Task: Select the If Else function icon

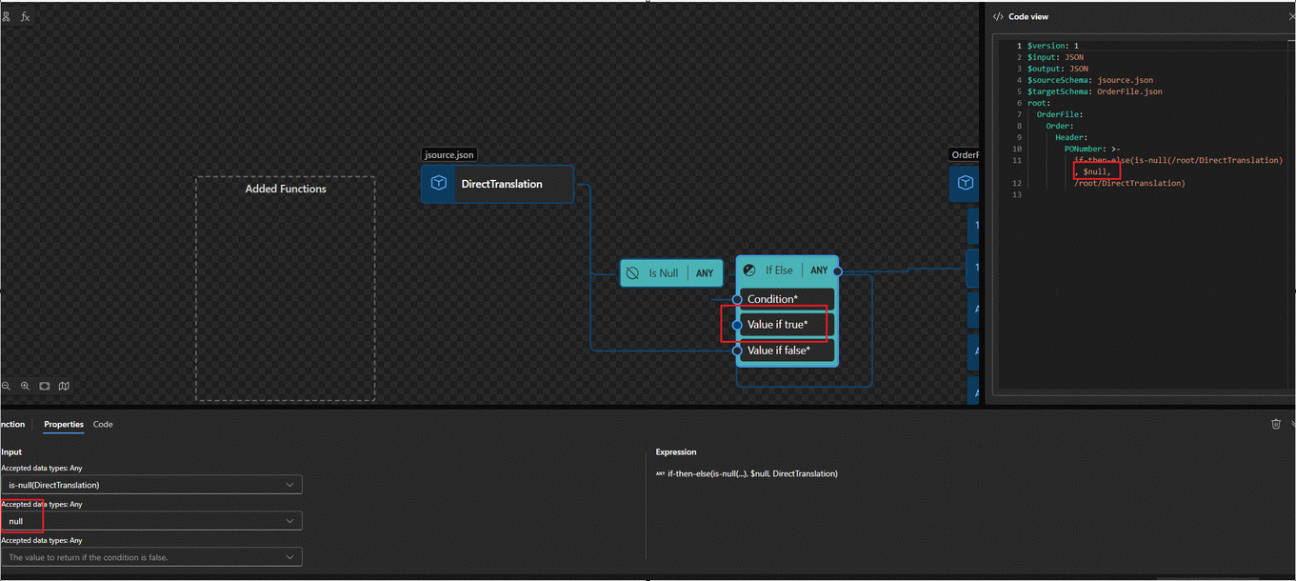Action: 749,270
